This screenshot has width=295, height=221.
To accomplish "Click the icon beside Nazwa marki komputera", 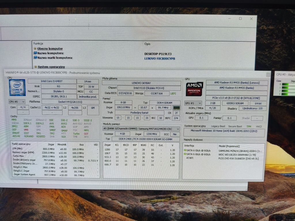I will click(x=35, y=58).
